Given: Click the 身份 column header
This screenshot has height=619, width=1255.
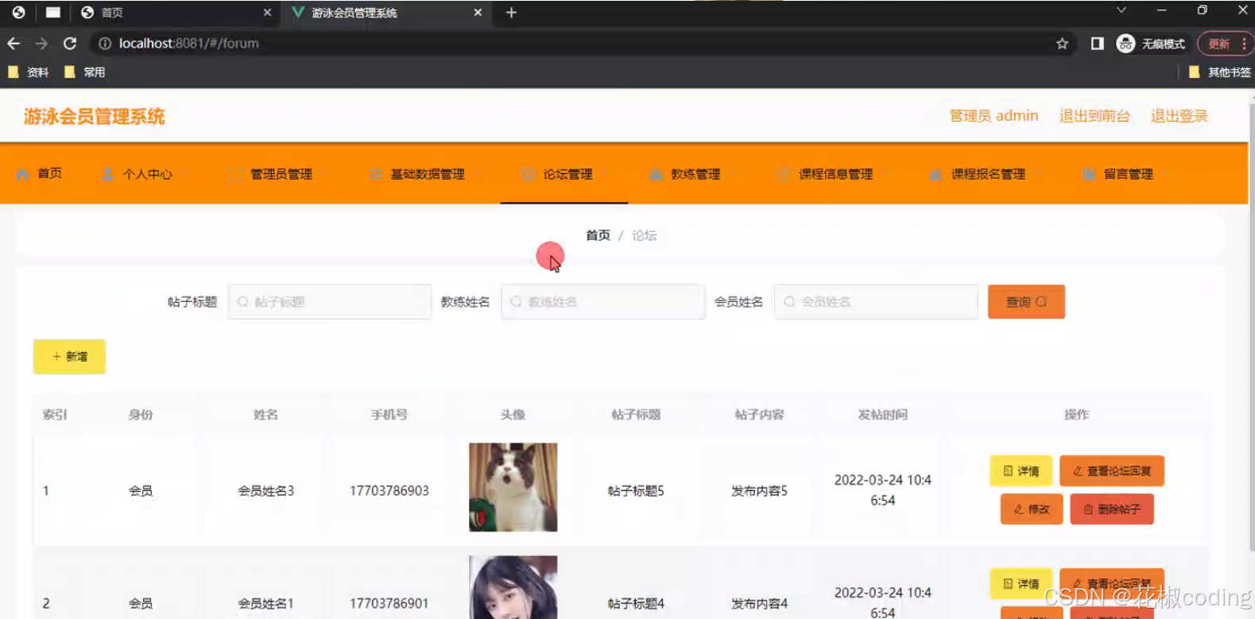Looking at the screenshot, I should (141, 415).
